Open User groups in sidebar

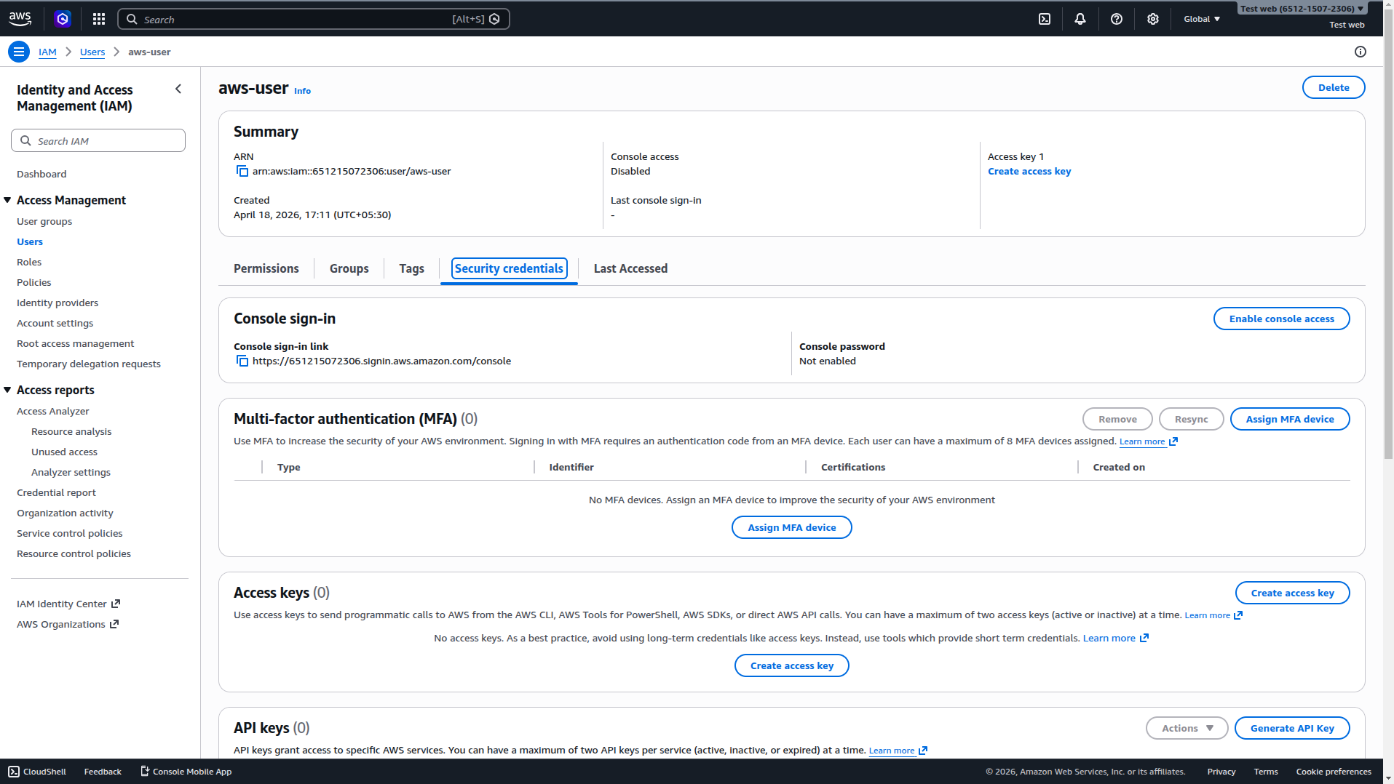(x=44, y=221)
